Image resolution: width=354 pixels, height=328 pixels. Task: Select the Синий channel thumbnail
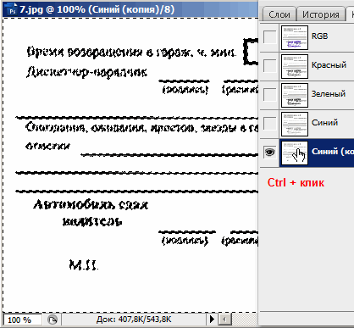[295, 124]
